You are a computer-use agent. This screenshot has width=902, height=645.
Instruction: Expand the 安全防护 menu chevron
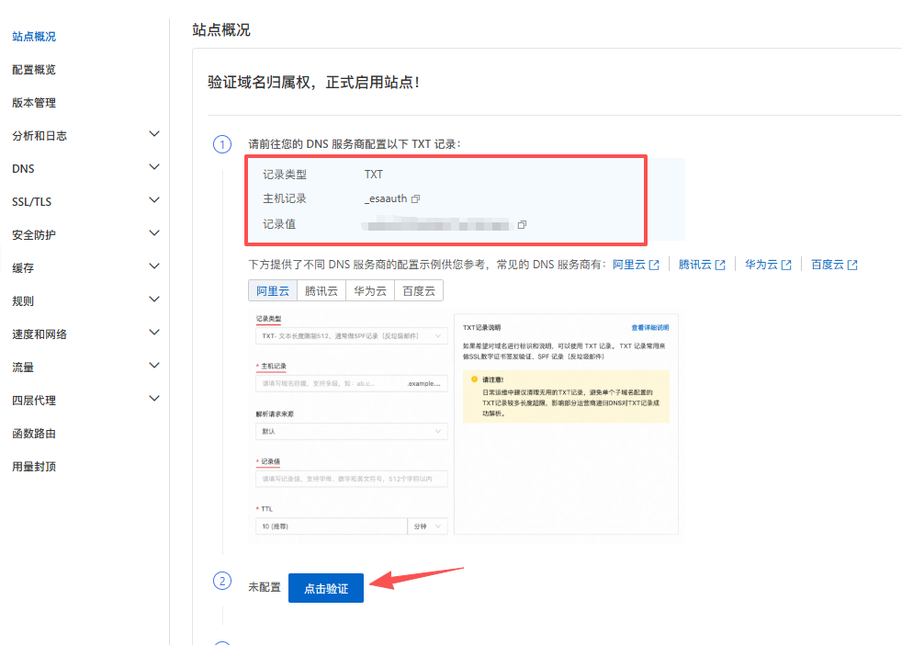click(x=153, y=234)
